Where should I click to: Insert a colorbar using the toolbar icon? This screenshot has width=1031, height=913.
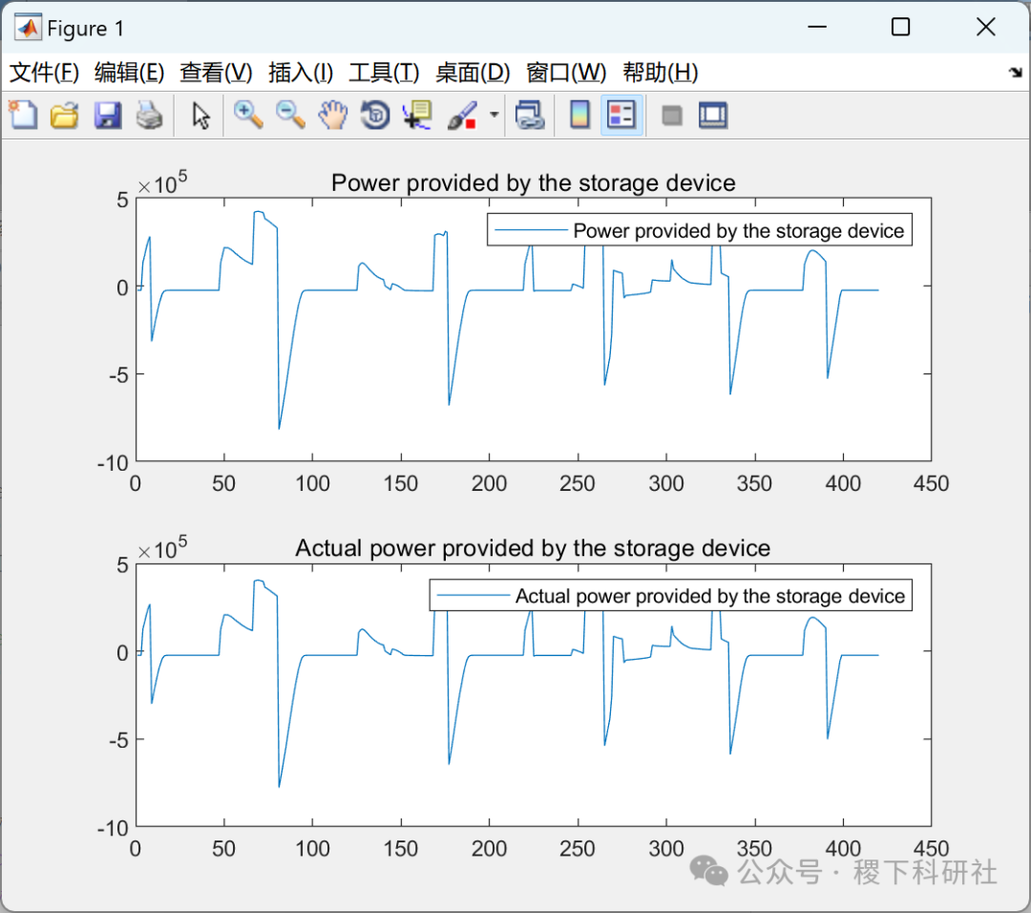coord(579,116)
